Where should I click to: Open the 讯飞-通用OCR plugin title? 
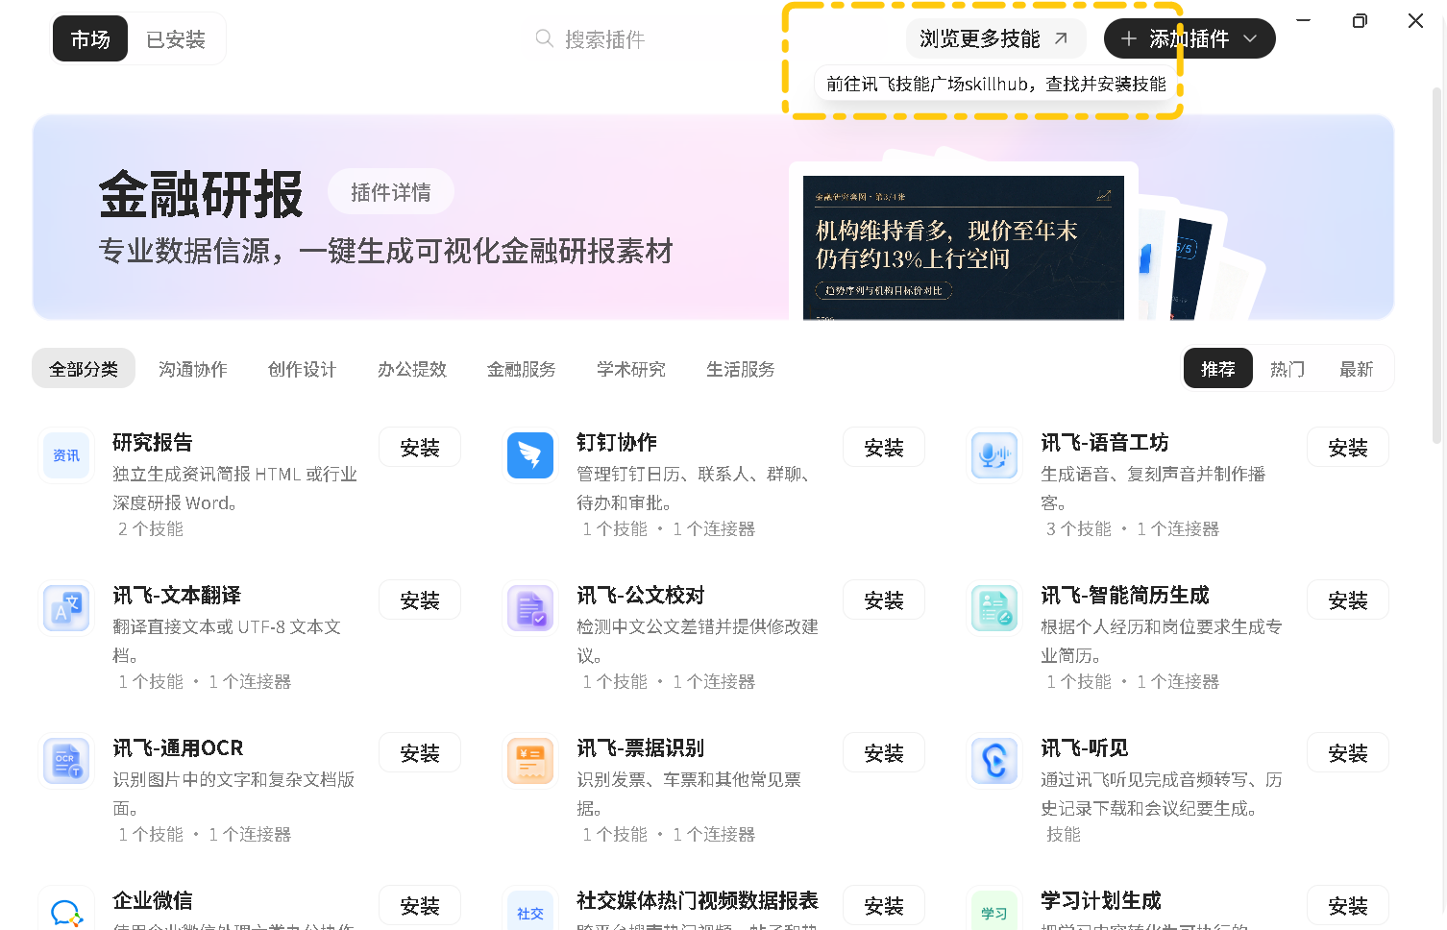[x=178, y=748]
